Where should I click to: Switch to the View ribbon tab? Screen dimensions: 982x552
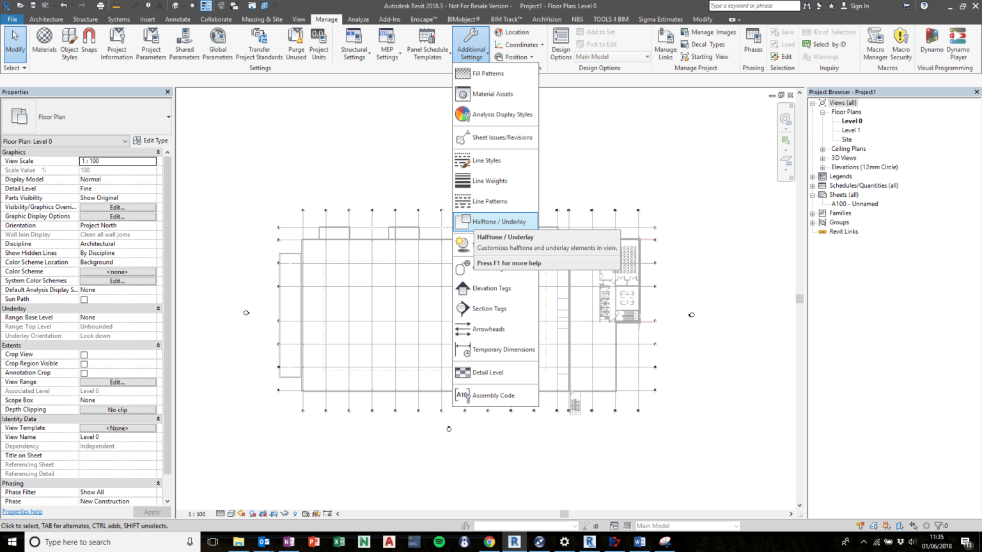click(299, 19)
